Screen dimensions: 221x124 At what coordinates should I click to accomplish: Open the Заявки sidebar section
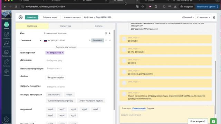tap(7, 25)
